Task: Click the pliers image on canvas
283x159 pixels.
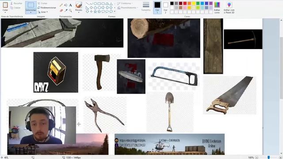Action: (104, 115)
